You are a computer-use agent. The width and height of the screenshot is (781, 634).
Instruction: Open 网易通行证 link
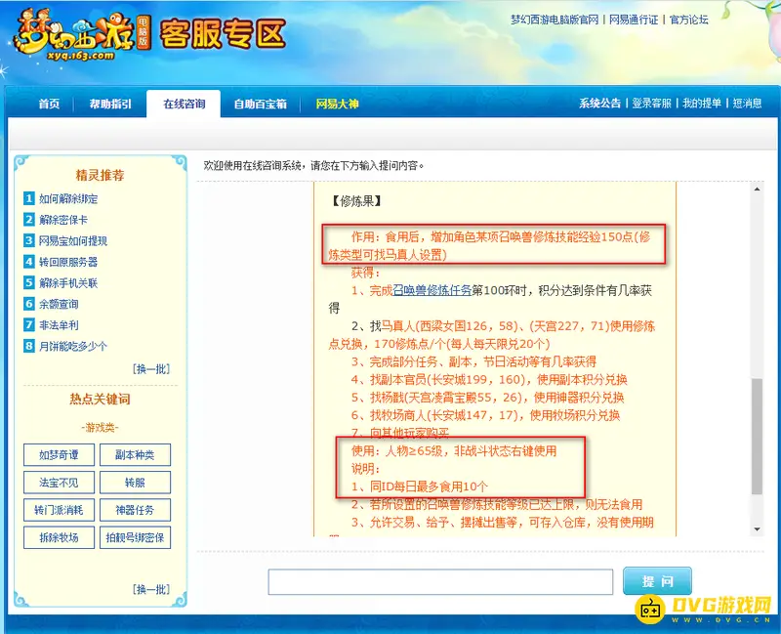pos(634,20)
